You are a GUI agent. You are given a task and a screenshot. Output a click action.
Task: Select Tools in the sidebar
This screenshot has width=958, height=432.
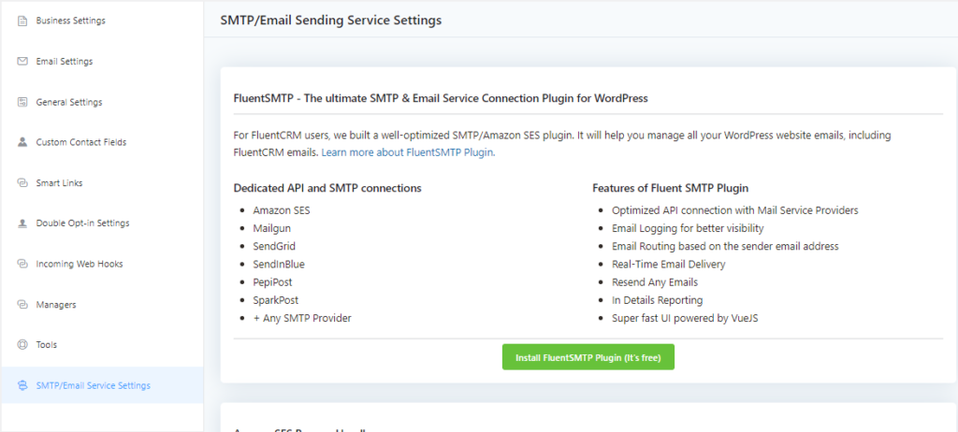pyautogui.click(x=101, y=345)
